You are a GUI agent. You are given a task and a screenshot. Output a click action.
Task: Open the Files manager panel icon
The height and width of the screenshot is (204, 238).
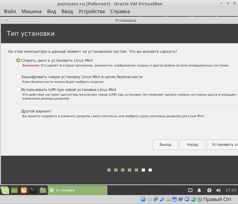(43, 190)
